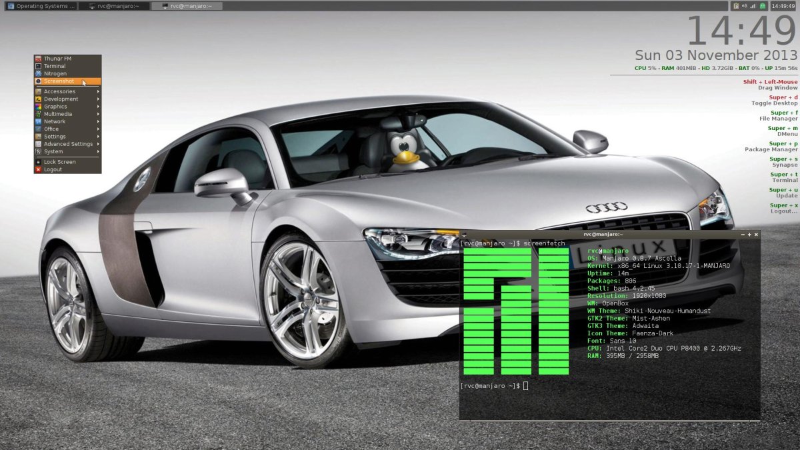Image resolution: width=800 pixels, height=450 pixels.
Task: Click the 'Super + x Logout' shortcut hint
Action: click(783, 208)
